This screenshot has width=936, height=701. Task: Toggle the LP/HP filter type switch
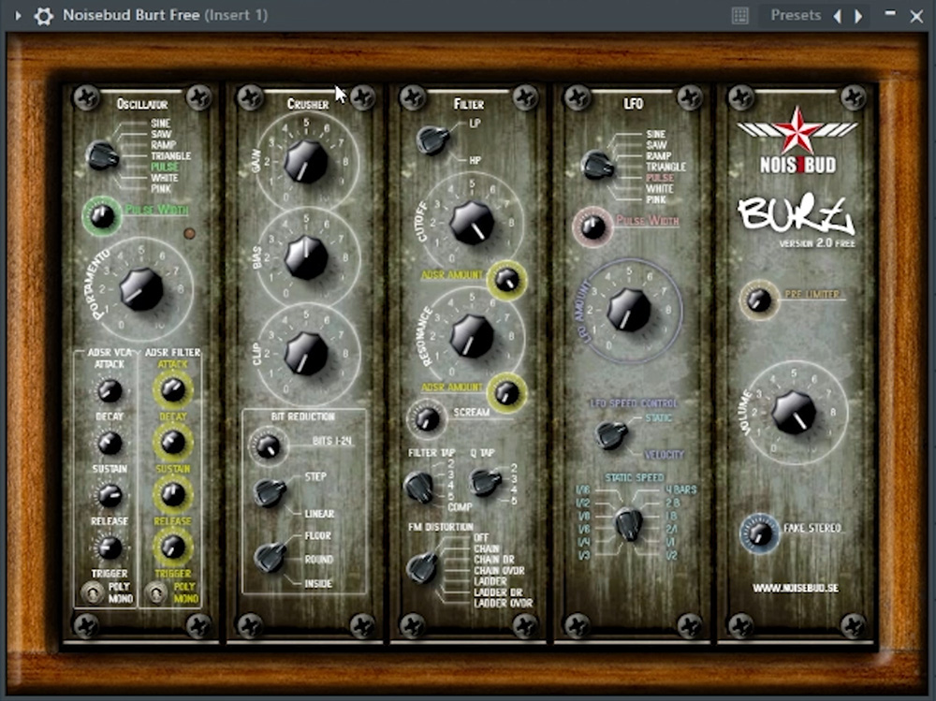point(431,139)
